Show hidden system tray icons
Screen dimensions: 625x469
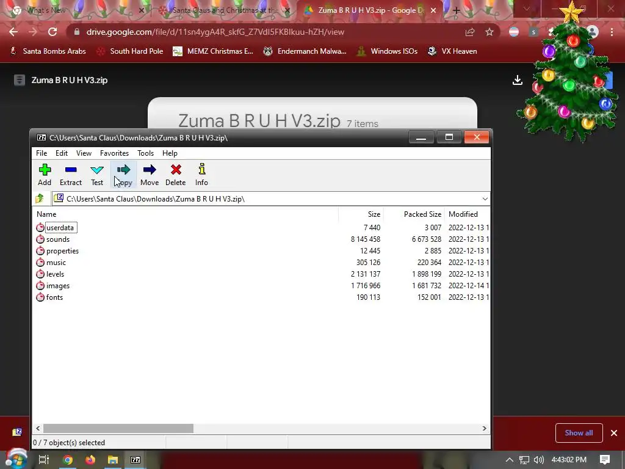[x=510, y=460]
